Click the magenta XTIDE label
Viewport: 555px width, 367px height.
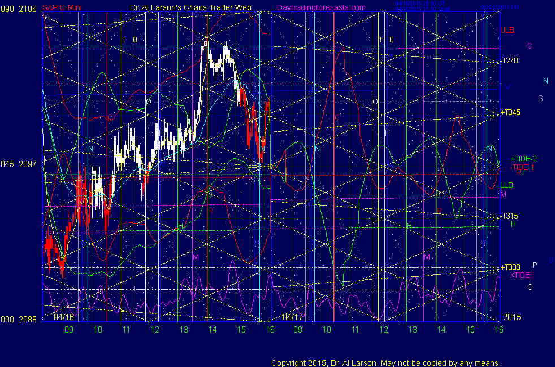[520, 275]
